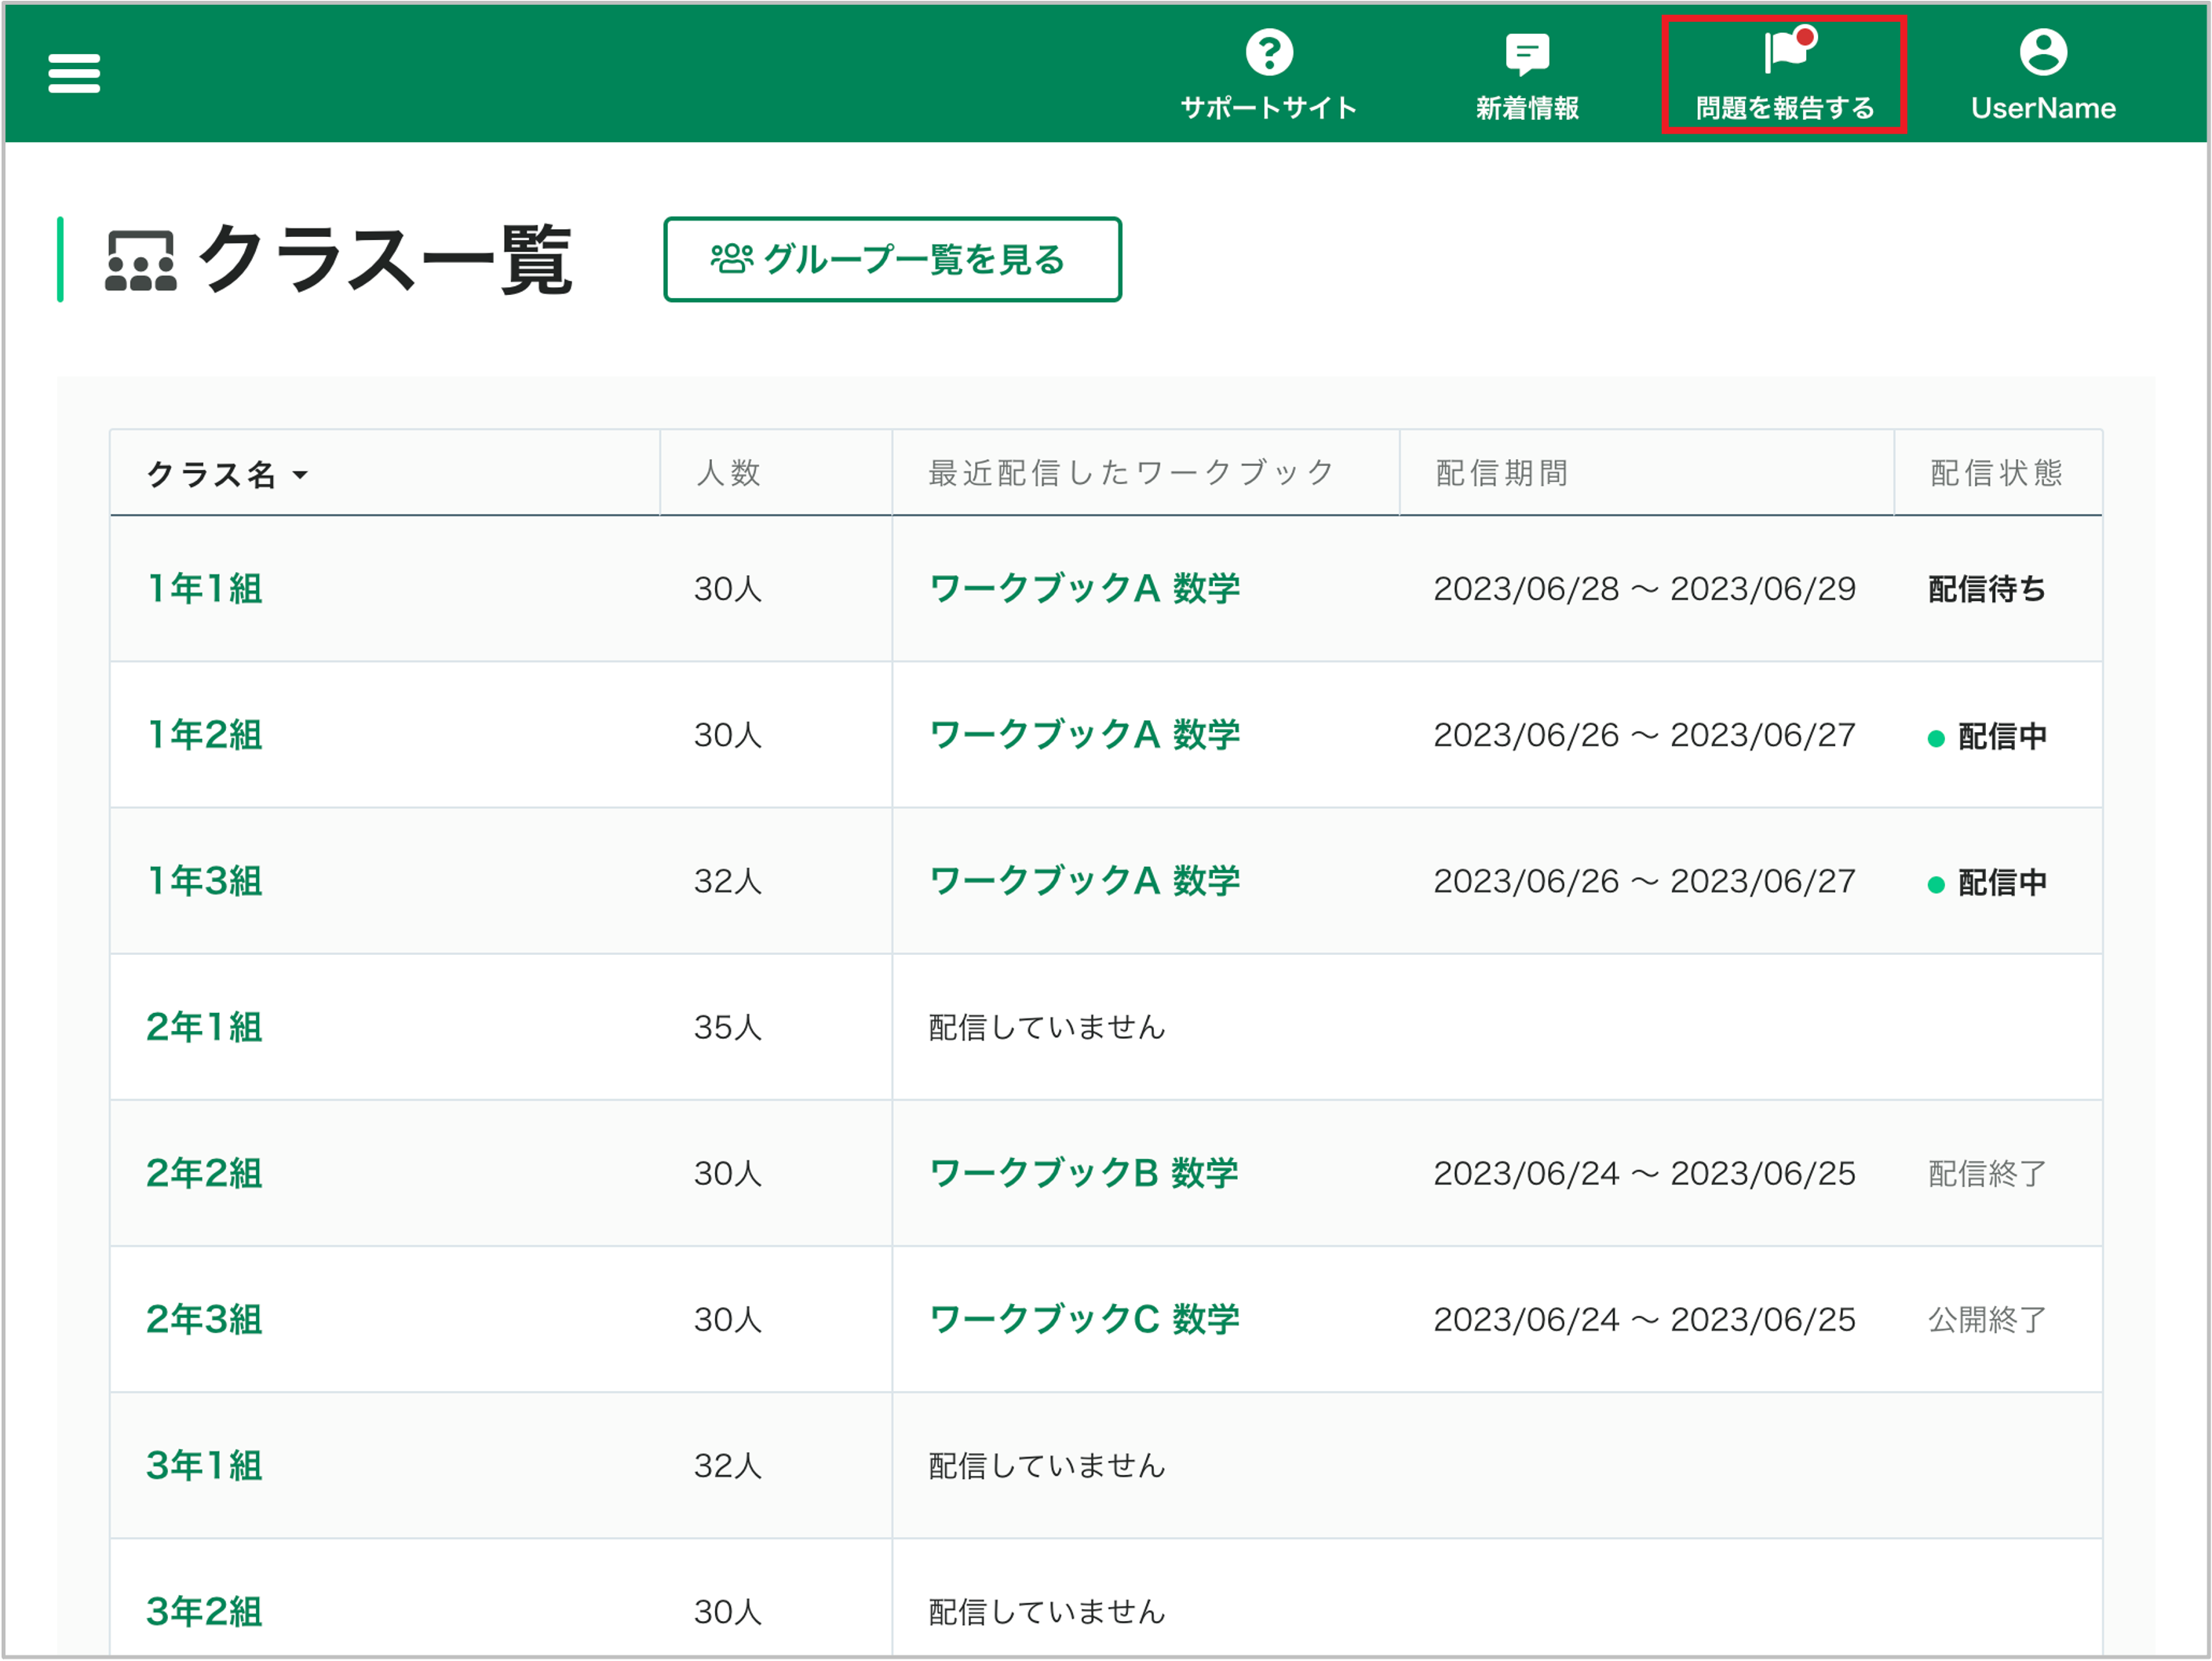Open ワークブックA 数学 in 1年2組 row
Image resolution: width=2212 pixels, height=1661 pixels.
point(1085,734)
